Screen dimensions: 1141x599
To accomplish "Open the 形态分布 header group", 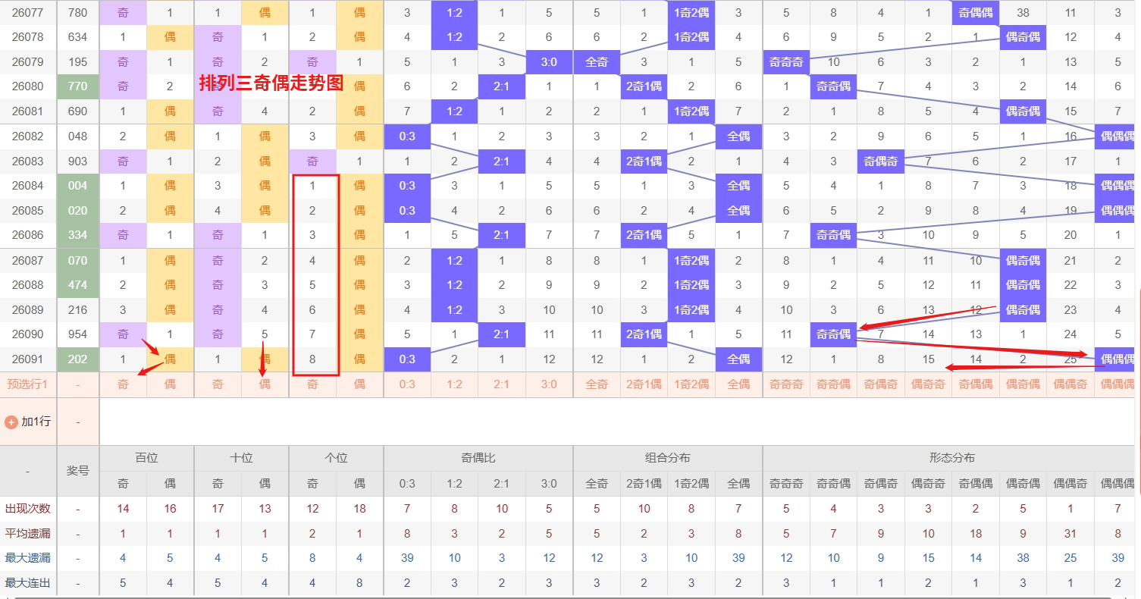I will click(951, 458).
